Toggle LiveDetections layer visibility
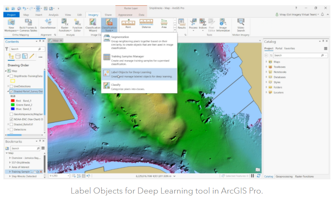Image resolution: width=336 pixels, height=201 pixels. coord(11,87)
